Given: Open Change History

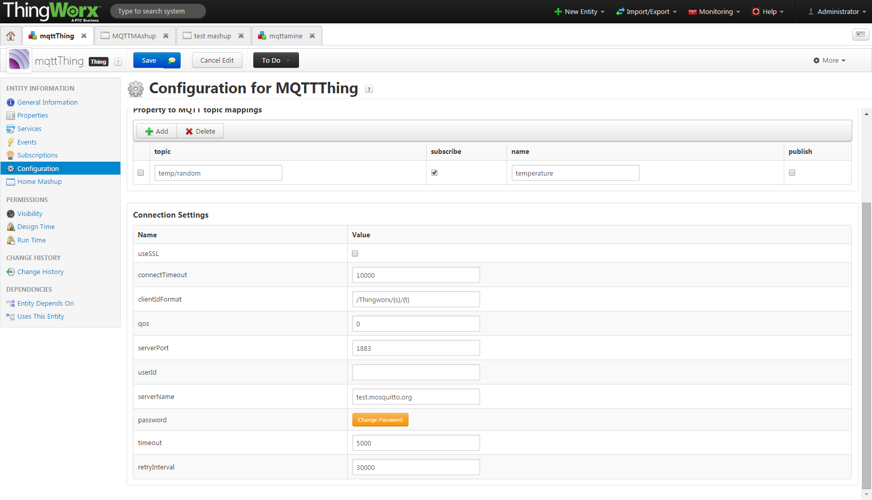Looking at the screenshot, I should [40, 272].
